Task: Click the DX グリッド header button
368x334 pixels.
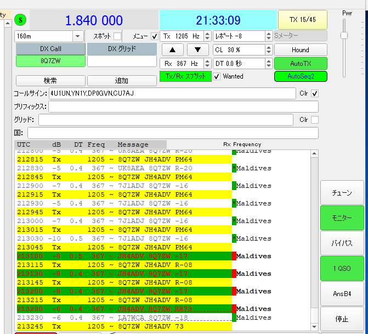Action: point(122,49)
